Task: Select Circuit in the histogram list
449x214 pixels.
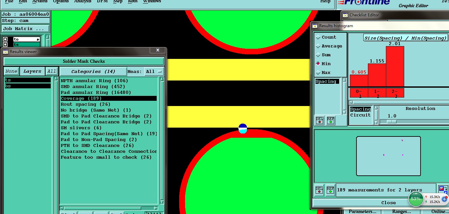Action: coord(360,115)
